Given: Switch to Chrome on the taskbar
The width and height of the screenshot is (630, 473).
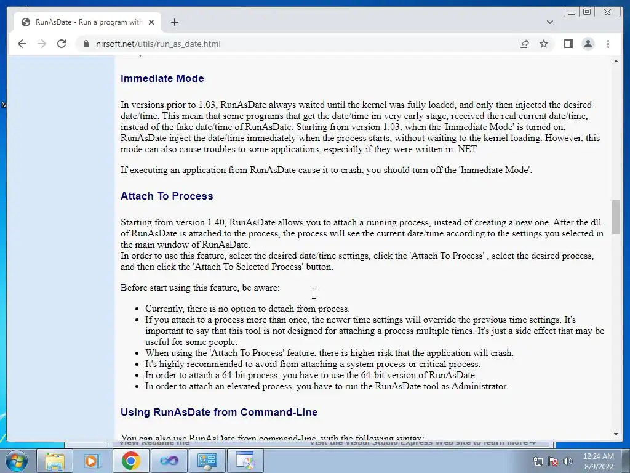Looking at the screenshot, I should pos(130,461).
